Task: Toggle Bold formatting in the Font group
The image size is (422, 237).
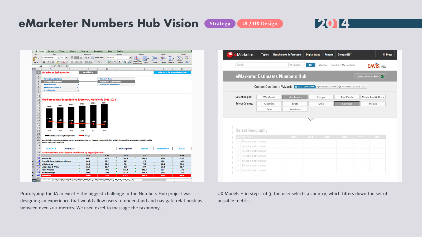Action: [x=44, y=62]
